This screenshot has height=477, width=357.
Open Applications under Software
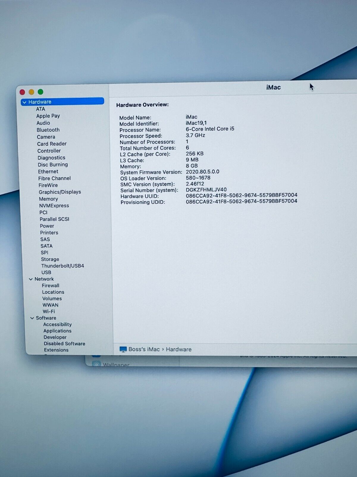pyautogui.click(x=57, y=331)
